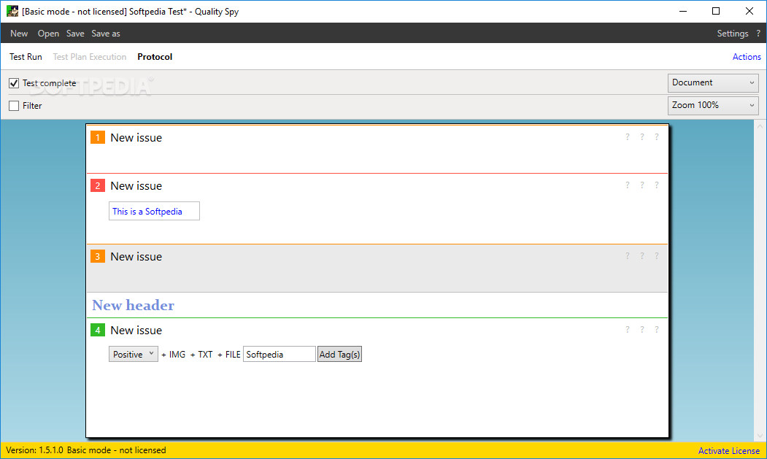The height and width of the screenshot is (459, 767).
Task: Open the Positive status dropdown
Action: pos(133,354)
